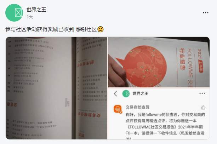The width and height of the screenshot is (217, 144).
Task: Click the red 行业报告 title on the cover
Action: coord(182,59)
